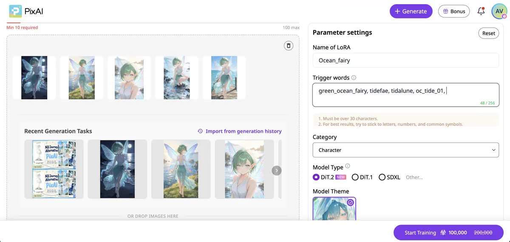
Task: Click Other... model type option
Action: 414,177
